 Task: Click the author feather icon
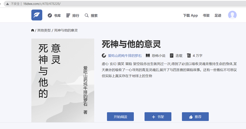104,56
